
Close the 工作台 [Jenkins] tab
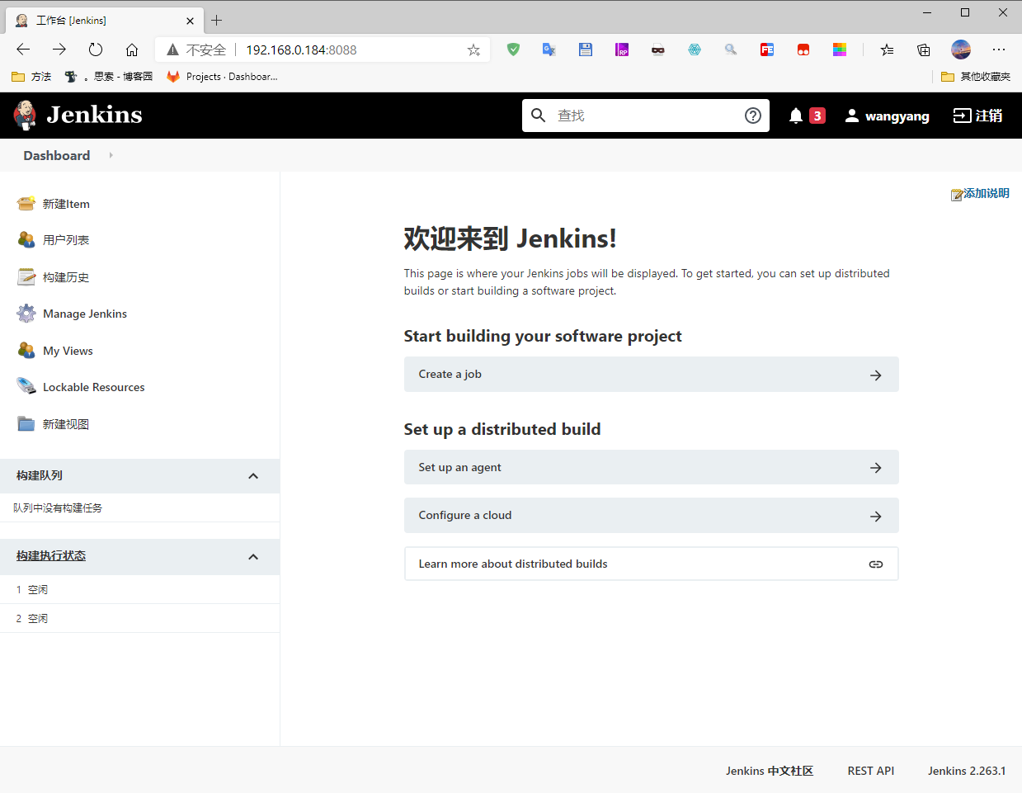click(x=191, y=21)
